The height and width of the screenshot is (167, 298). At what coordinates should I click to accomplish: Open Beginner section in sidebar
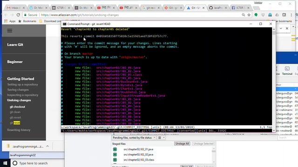pyautogui.click(x=15, y=62)
